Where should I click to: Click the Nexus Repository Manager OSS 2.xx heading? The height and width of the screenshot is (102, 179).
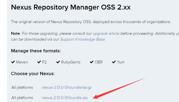click(x=71, y=7)
